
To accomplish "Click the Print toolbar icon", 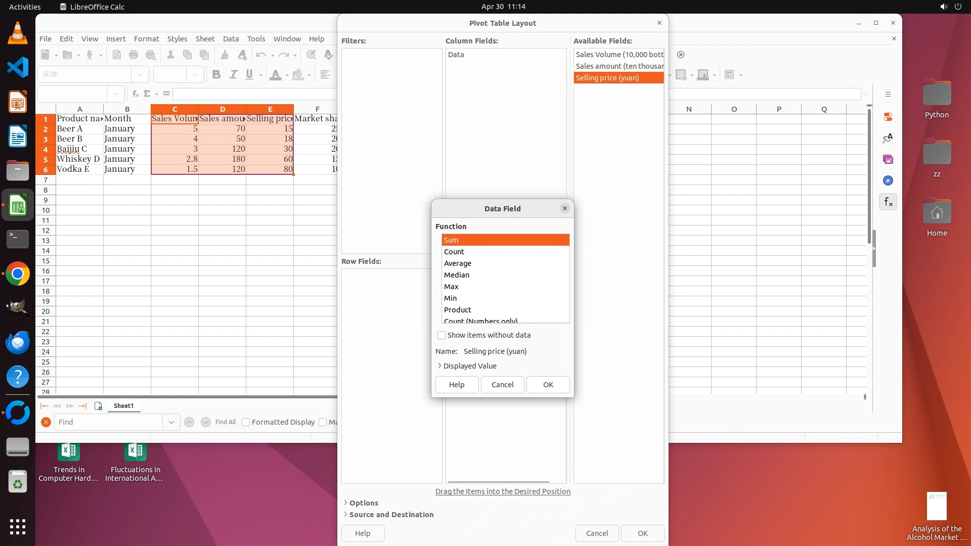I will (134, 55).
